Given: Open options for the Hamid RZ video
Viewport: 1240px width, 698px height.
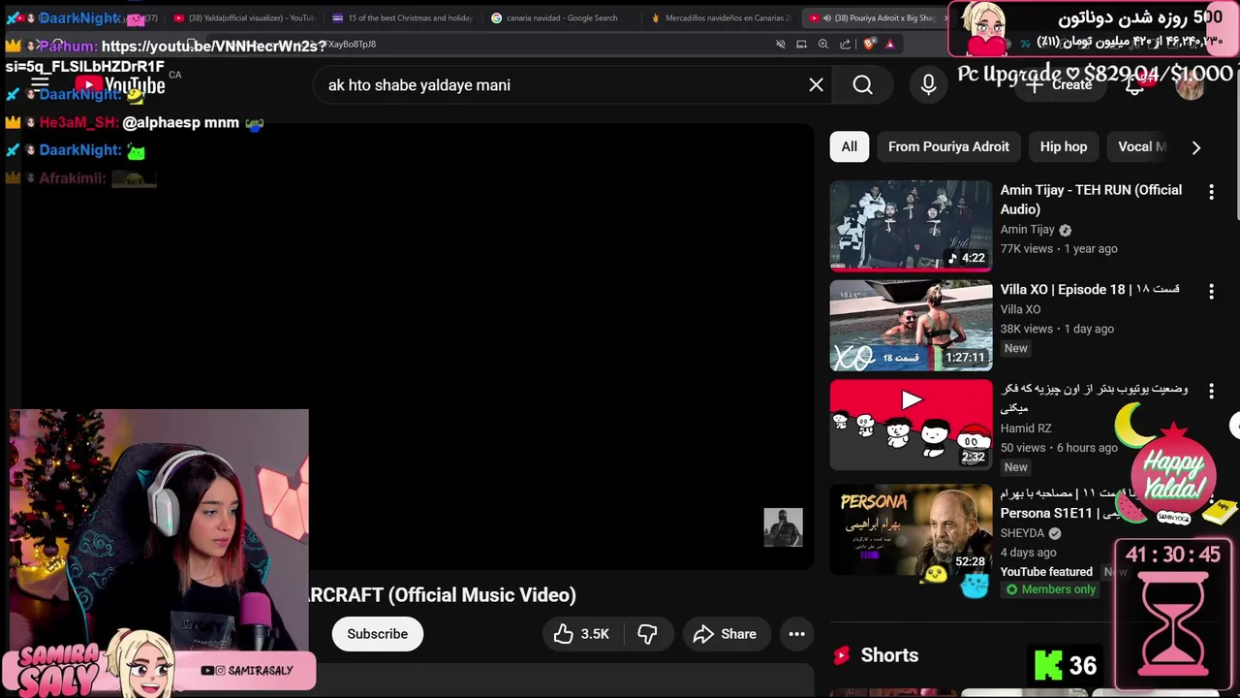Looking at the screenshot, I should click(x=1211, y=391).
